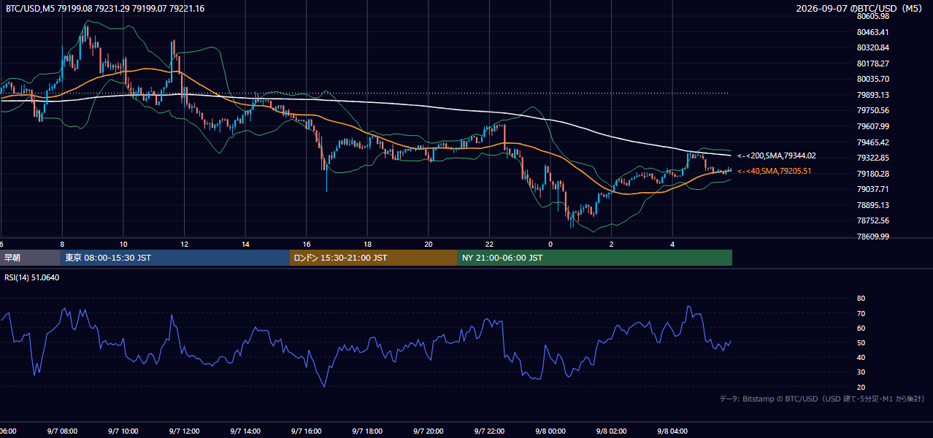Select the ロンドン 15:30-21:00 JST session bar

pos(374,258)
